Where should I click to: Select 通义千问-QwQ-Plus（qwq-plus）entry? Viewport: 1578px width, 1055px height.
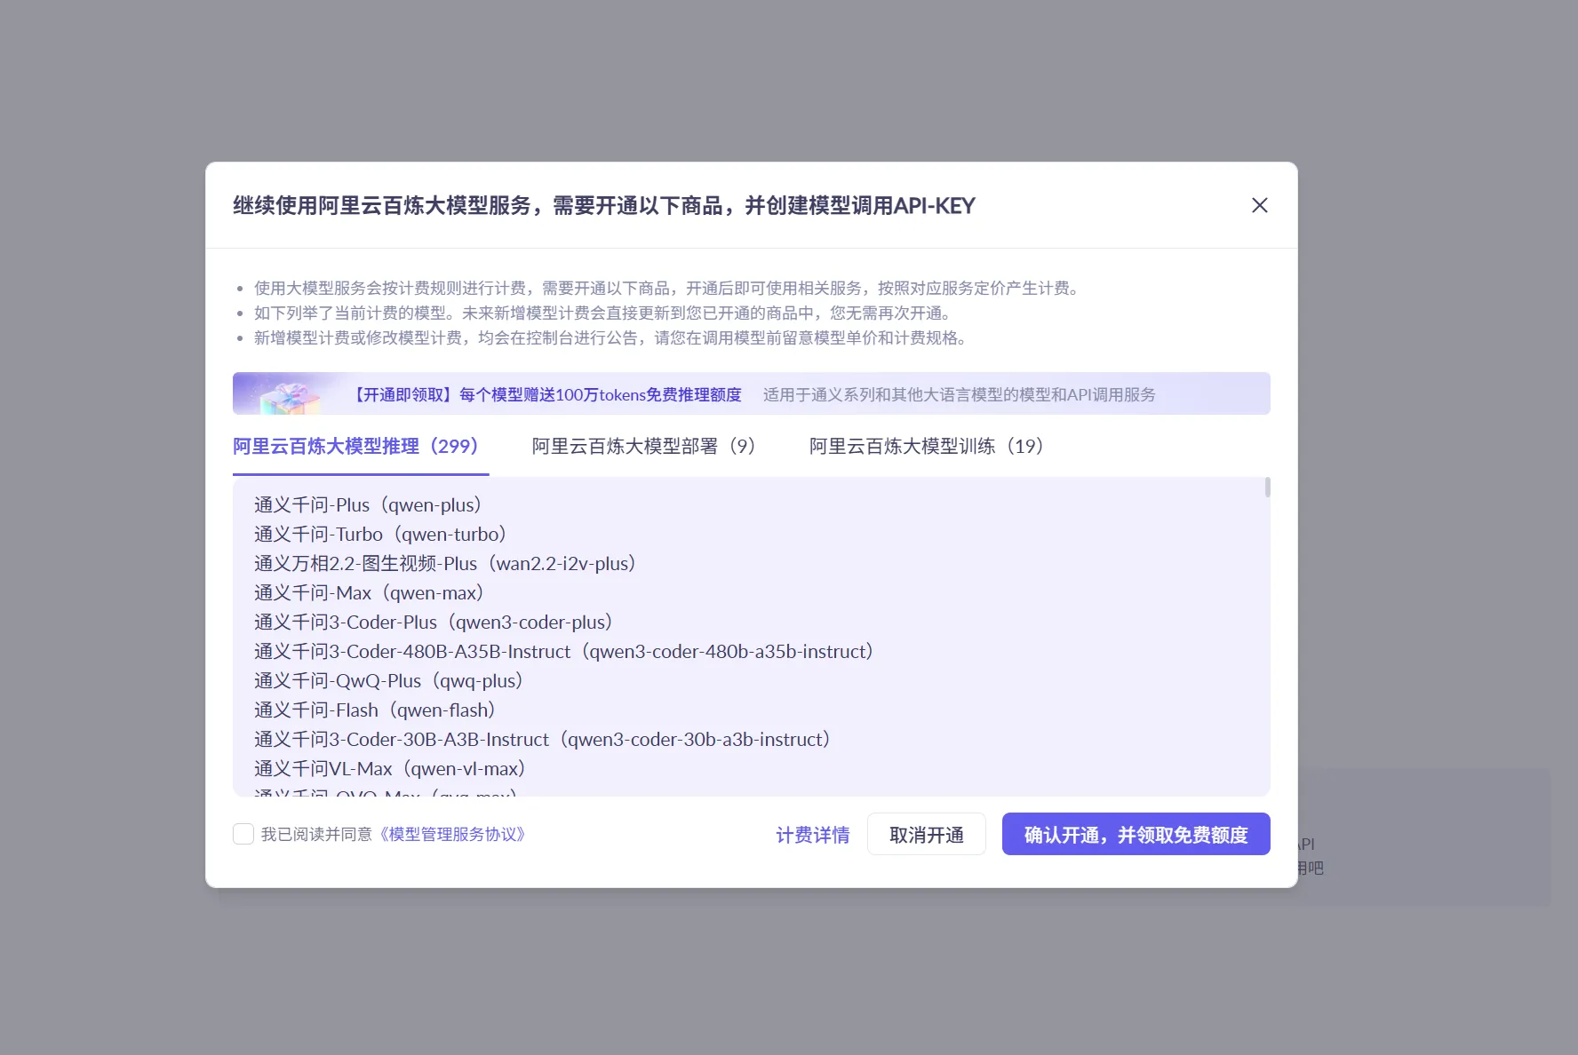pyautogui.click(x=387, y=680)
